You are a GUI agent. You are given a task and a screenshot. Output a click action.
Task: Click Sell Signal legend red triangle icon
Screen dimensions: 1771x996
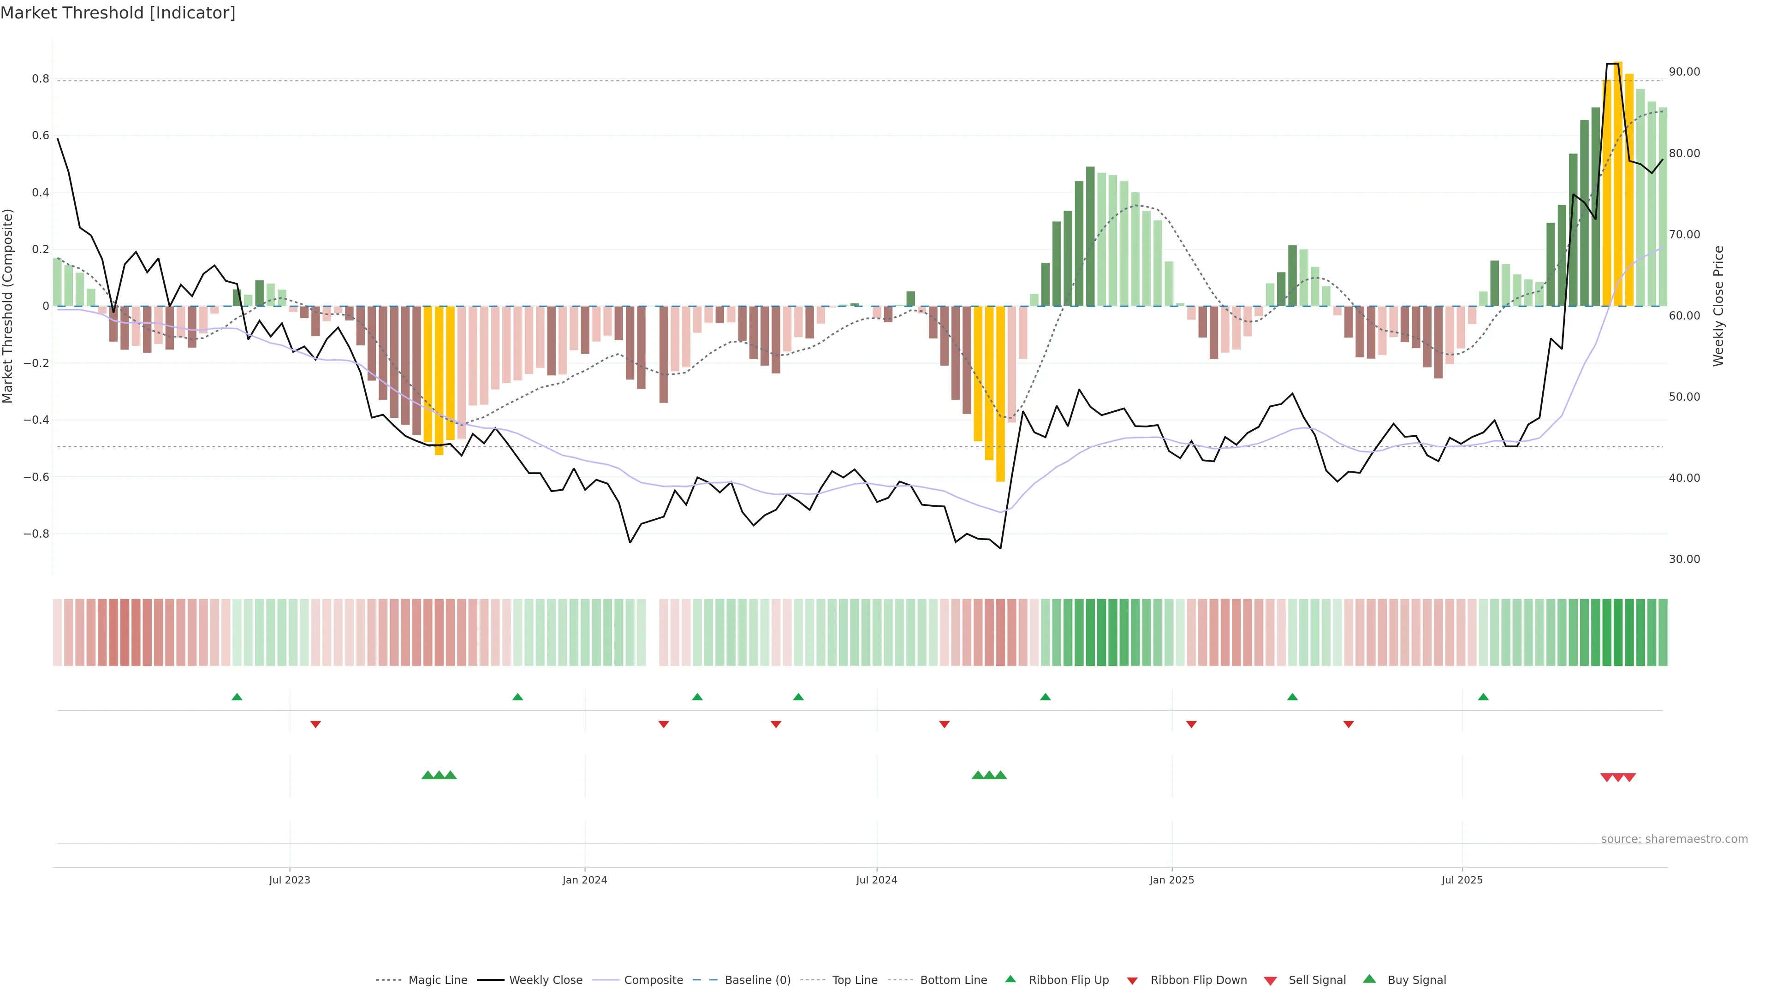coord(1270,981)
